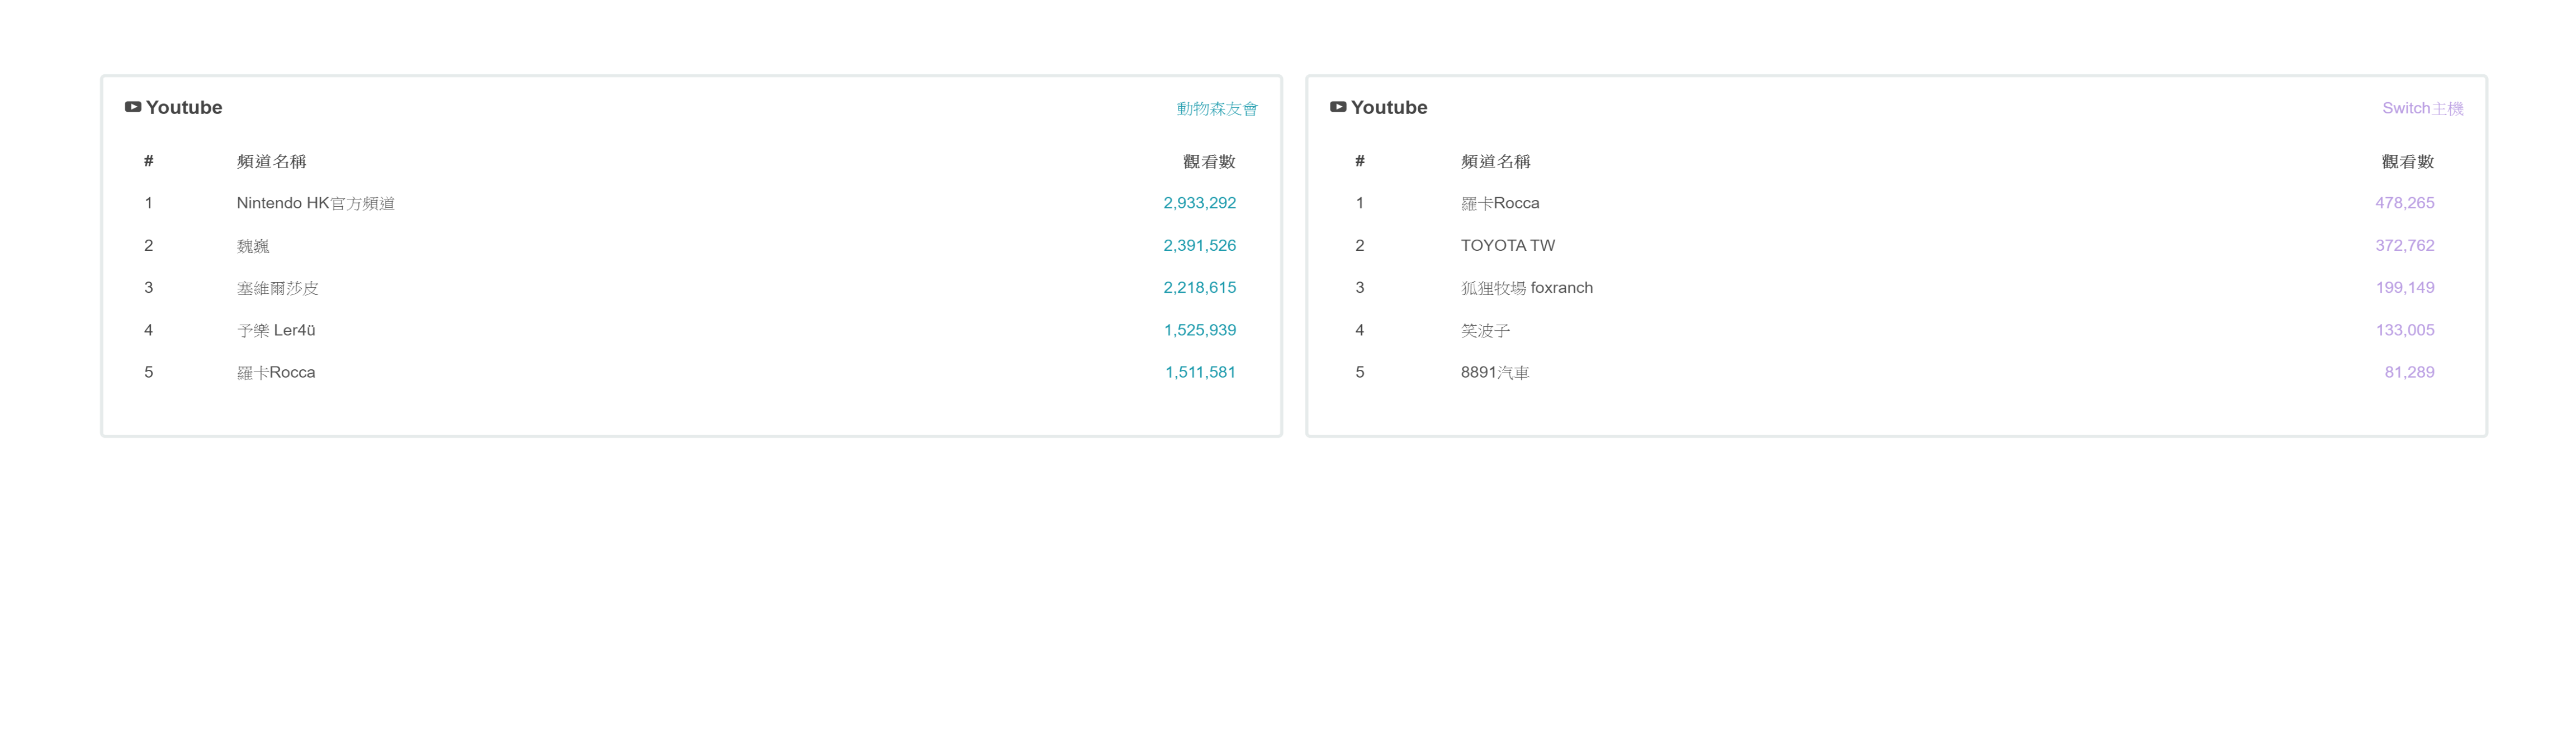
Task: Open 狐狸牧場 foxranch channel entry
Action: click(x=1526, y=288)
